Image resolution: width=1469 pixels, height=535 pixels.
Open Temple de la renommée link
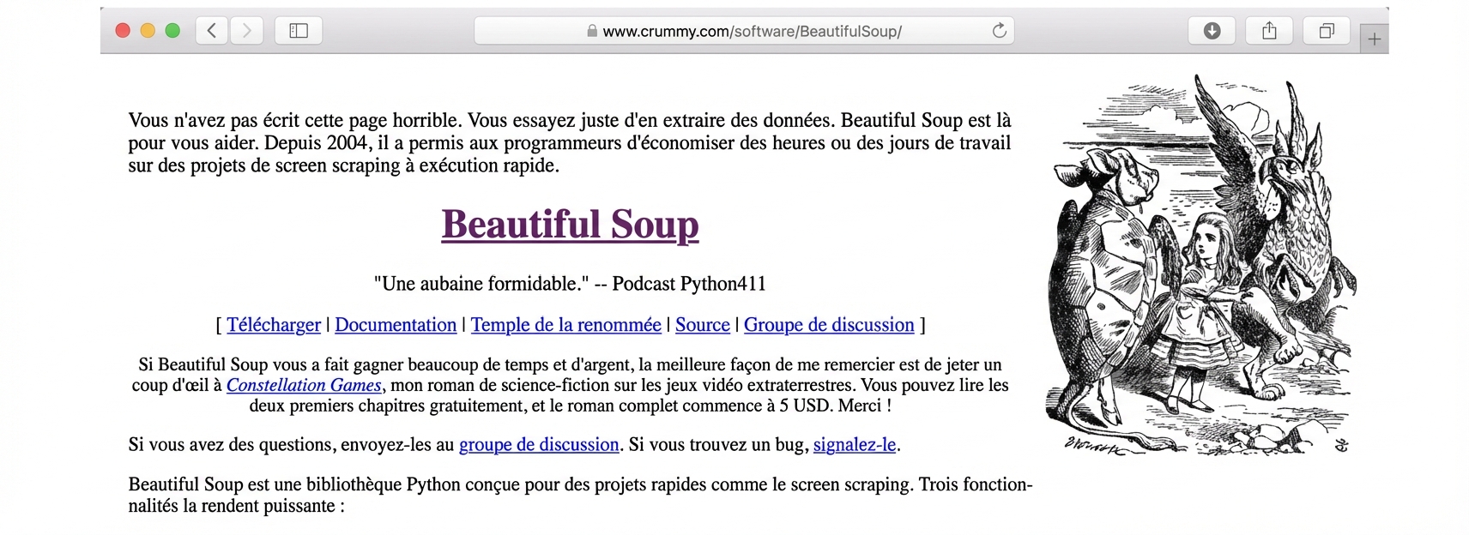pos(566,325)
